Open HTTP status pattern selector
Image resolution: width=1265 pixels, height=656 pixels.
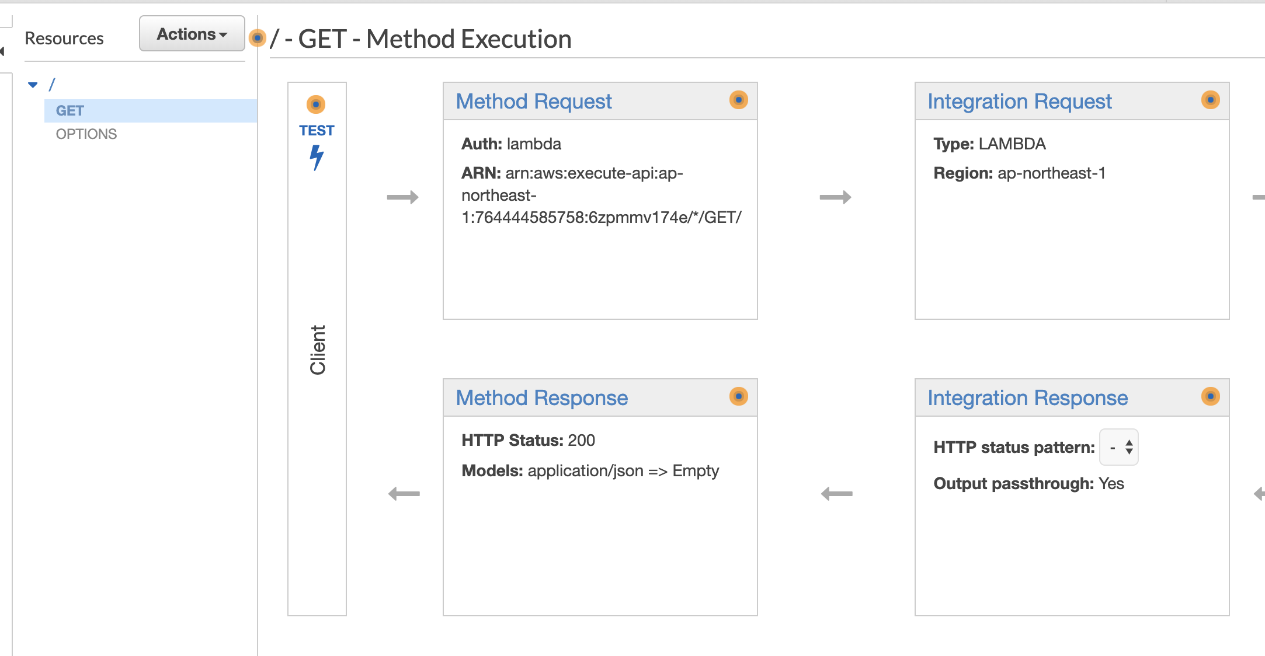tap(1118, 448)
